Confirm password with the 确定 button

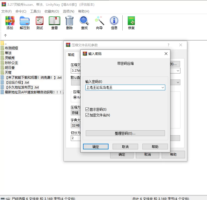[x=96, y=147]
